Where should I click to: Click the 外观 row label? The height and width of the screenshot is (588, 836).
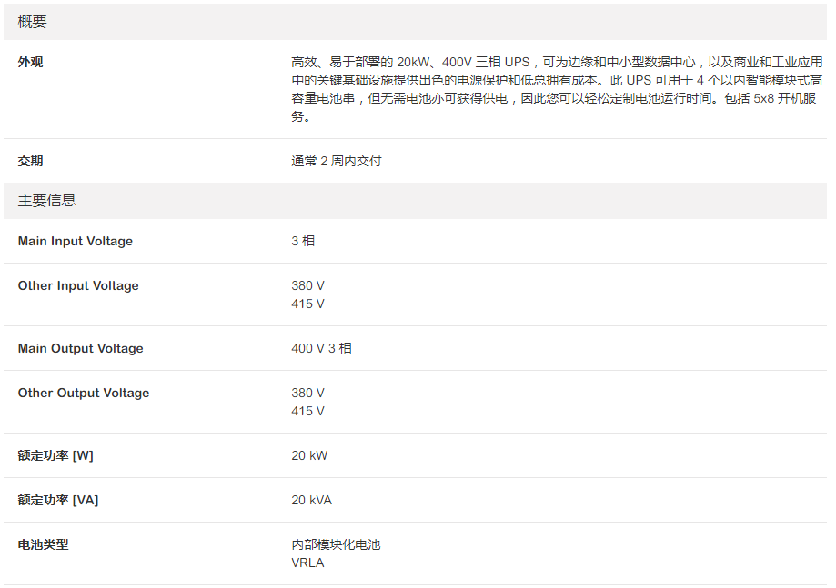(x=31, y=63)
